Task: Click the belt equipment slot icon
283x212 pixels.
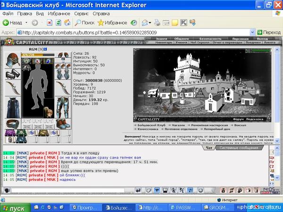Action: pyautogui.click(x=13, y=123)
